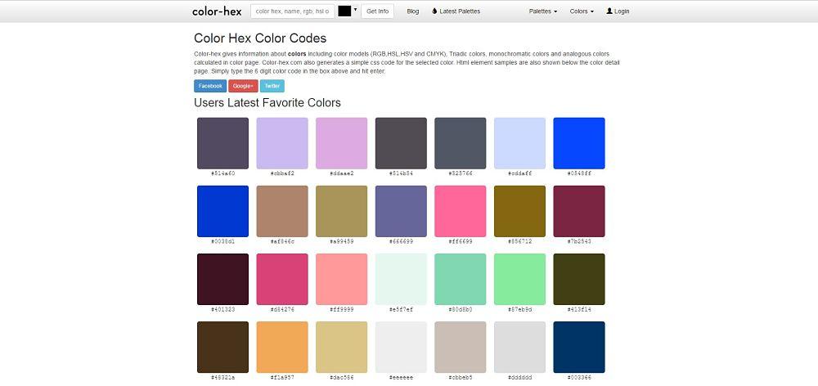The height and width of the screenshot is (386, 818).
Task: Click the user icon next to Login
Action: 609,11
